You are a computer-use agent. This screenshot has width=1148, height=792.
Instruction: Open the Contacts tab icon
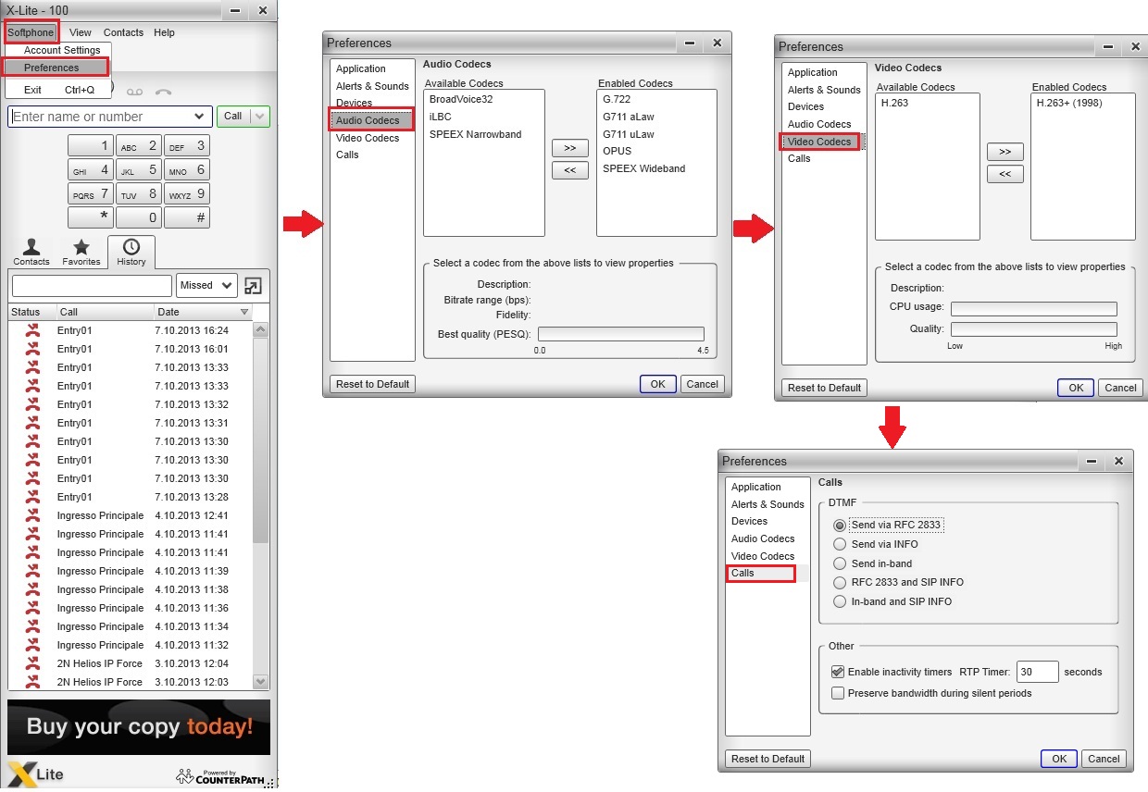point(31,252)
